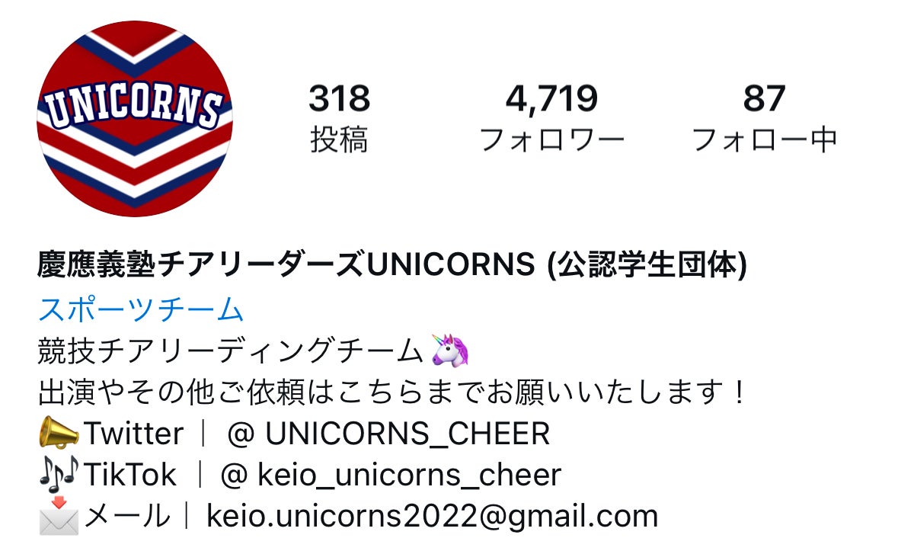Select the @ keio_unicorns_cheer TikTok handle
Image resolution: width=898 pixels, height=554 pixels.
[391, 475]
